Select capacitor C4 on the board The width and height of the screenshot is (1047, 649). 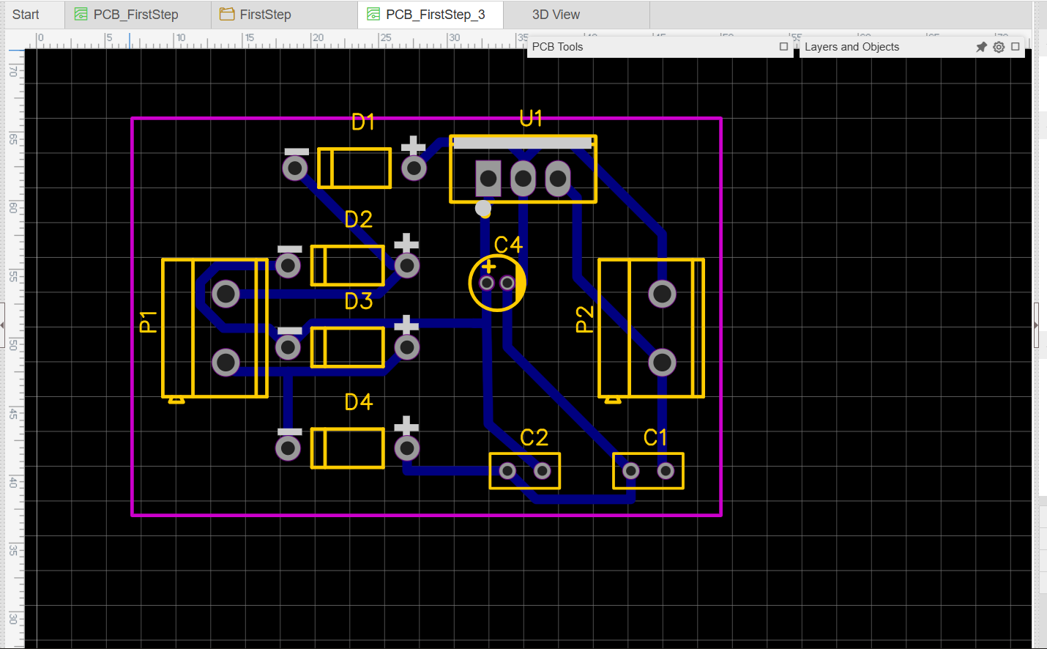click(x=496, y=281)
